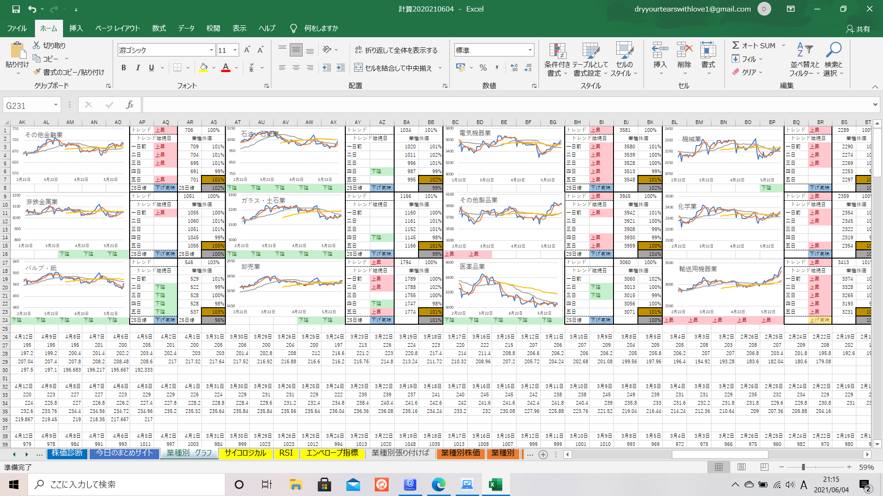Click the AutoSum sigma icon

point(735,45)
